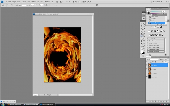170x106 pixels.
Task: Add a Brightness/Contrast adjustment
Action: [152, 27]
